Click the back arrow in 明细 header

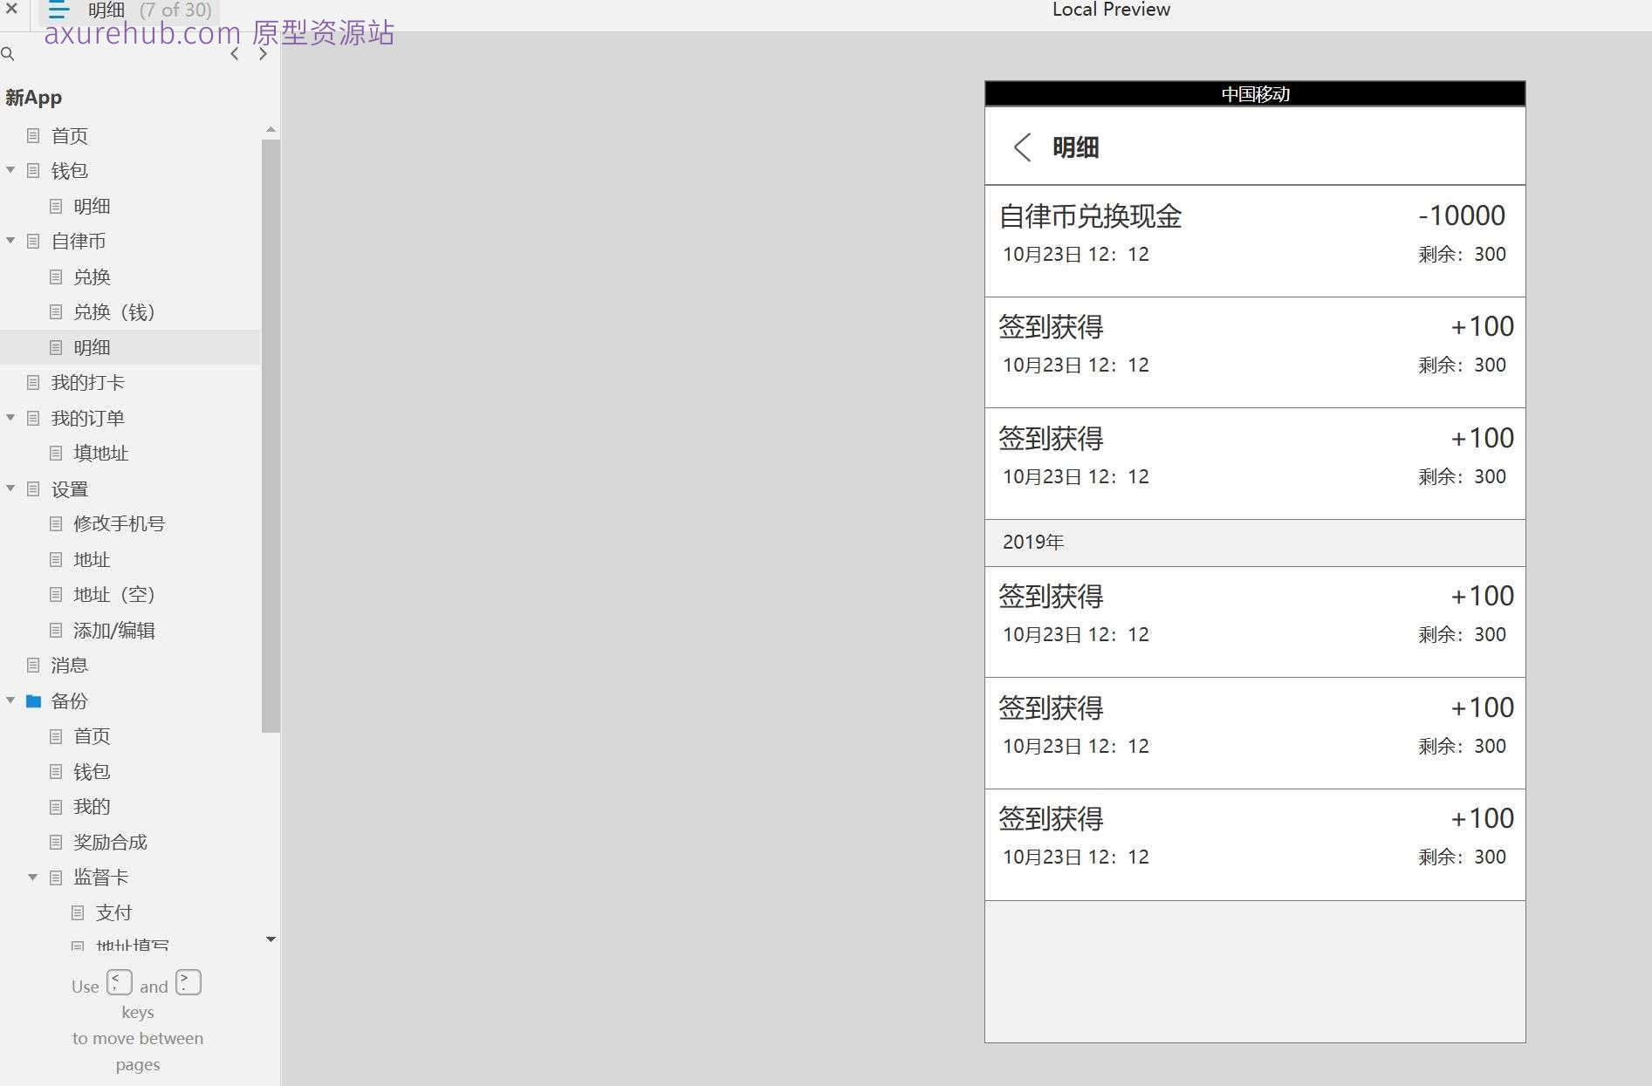1022,147
